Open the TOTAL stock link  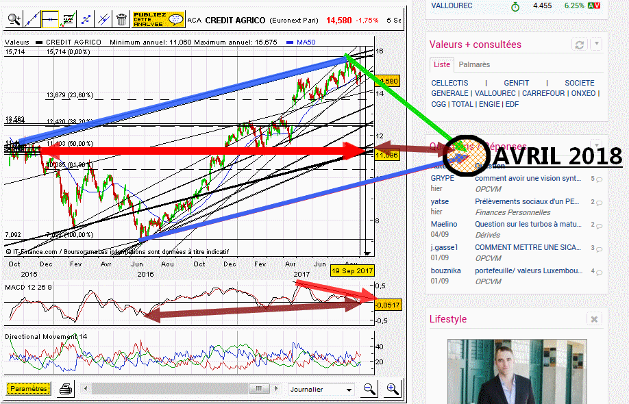(463, 104)
